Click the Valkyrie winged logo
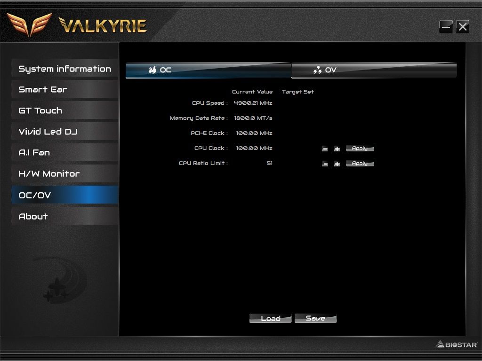Image resolution: width=482 pixels, height=361 pixels. tap(30, 24)
